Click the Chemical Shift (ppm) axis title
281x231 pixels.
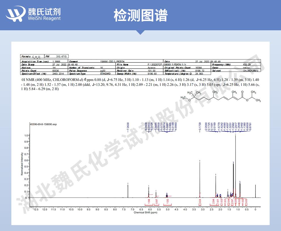[145, 212]
